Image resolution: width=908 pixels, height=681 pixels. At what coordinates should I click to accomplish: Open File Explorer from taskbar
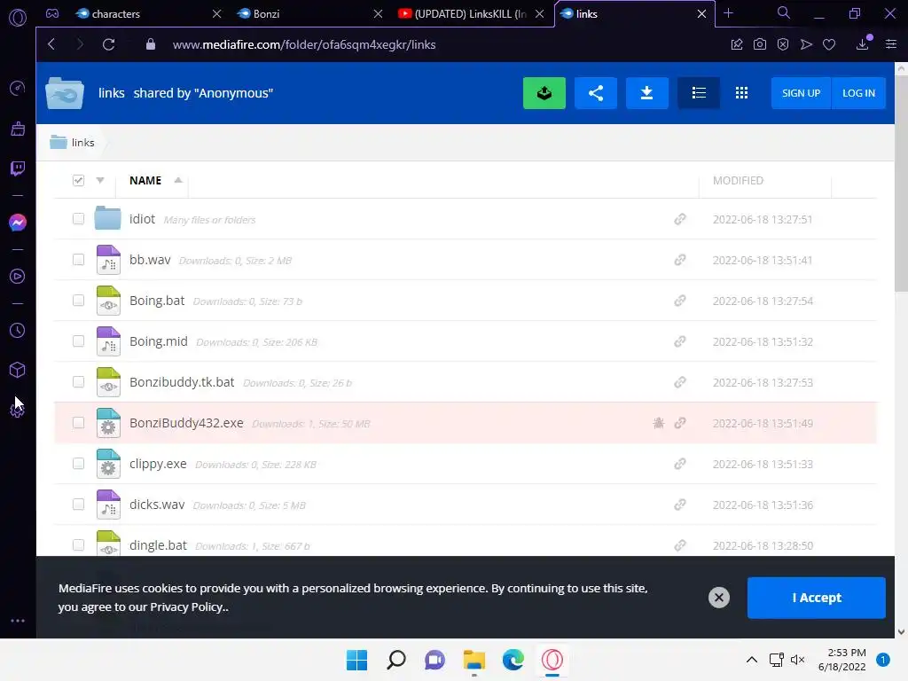pos(474,660)
